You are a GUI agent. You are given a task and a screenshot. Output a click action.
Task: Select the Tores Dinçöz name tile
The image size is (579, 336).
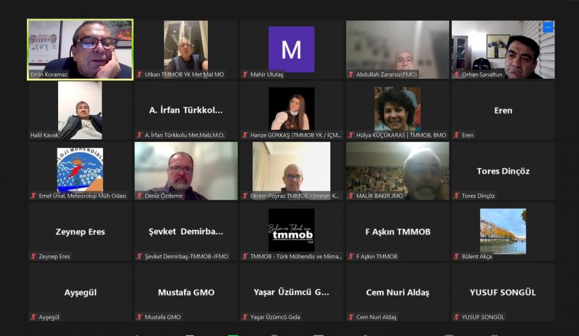503,171
